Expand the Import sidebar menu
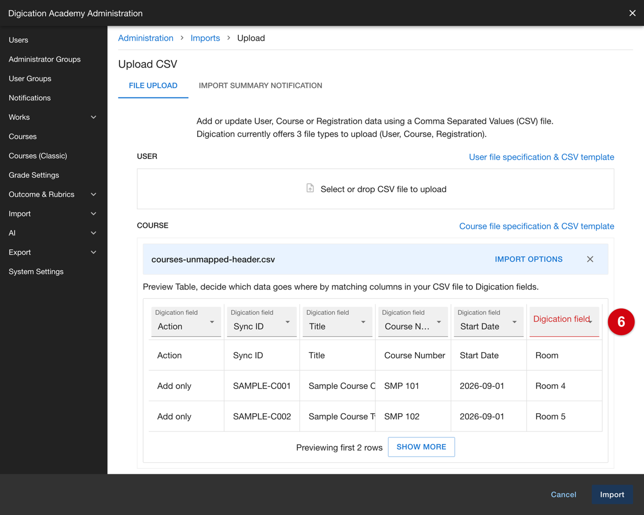 click(x=94, y=213)
